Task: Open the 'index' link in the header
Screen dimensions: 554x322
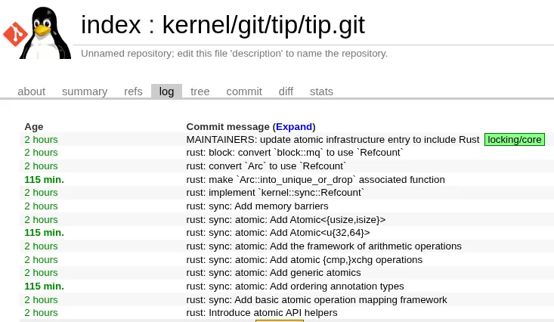Action: (x=110, y=26)
